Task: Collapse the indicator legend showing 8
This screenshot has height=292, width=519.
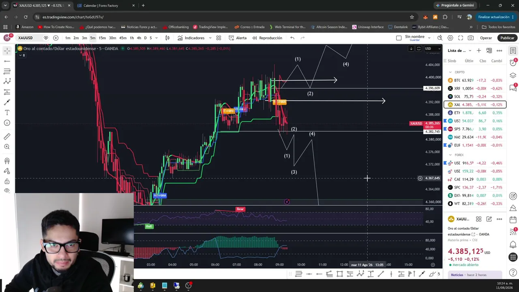Action: point(21,55)
